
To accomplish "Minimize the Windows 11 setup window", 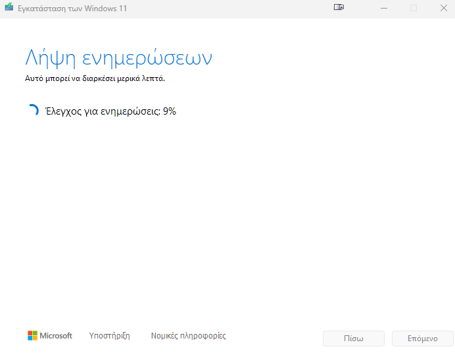I will 384,8.
